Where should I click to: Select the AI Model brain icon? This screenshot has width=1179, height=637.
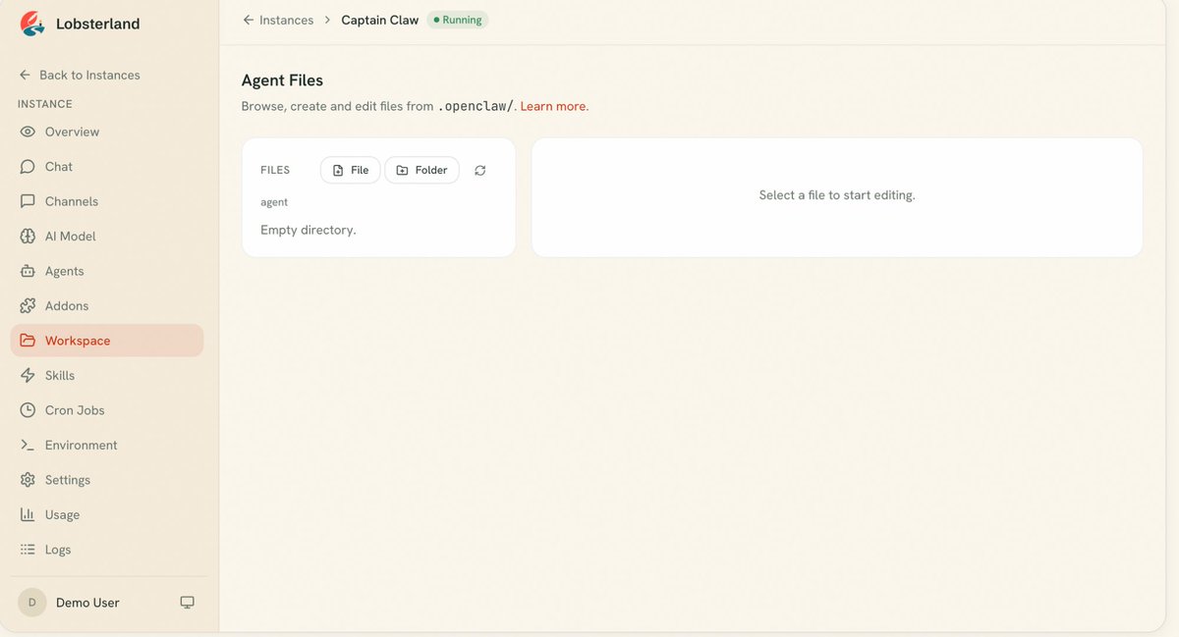pos(28,237)
